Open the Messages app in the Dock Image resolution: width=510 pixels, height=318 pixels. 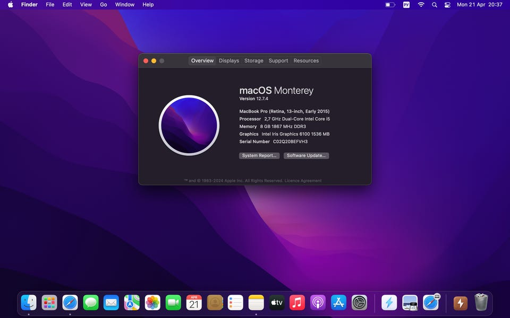[x=91, y=303]
